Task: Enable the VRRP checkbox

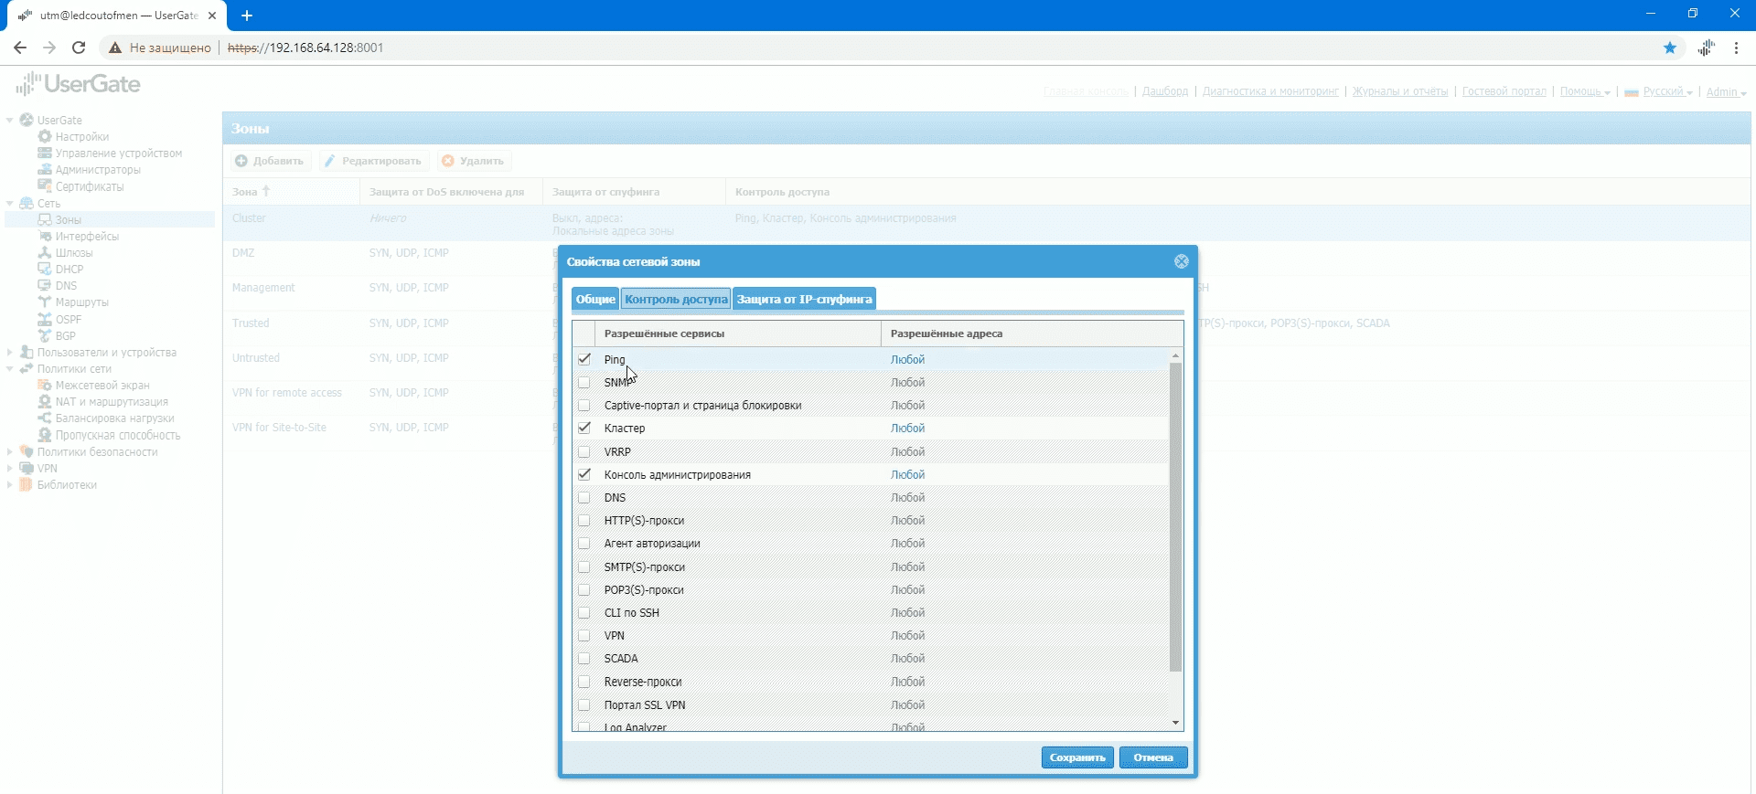Action: click(x=584, y=451)
